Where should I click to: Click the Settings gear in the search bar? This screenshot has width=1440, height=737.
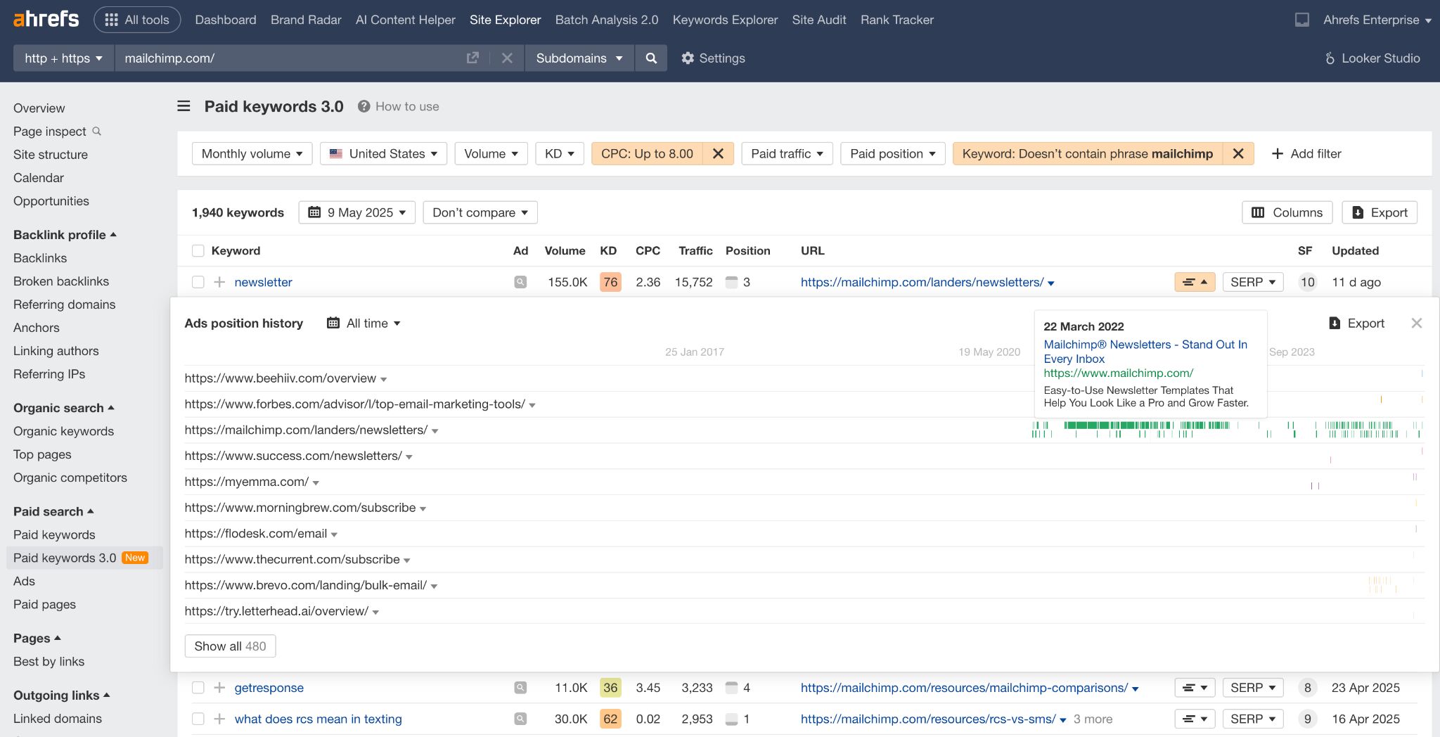point(712,58)
